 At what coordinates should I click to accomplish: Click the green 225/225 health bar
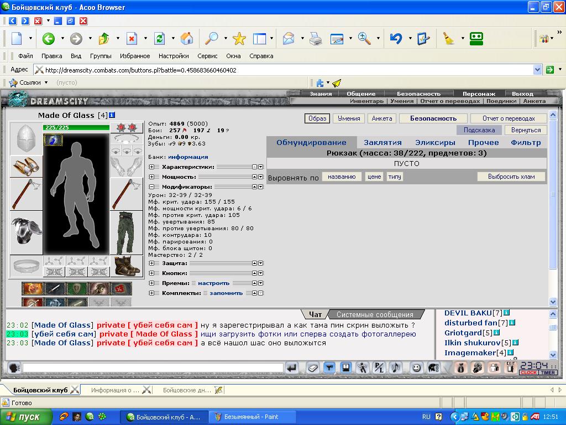tap(76, 128)
